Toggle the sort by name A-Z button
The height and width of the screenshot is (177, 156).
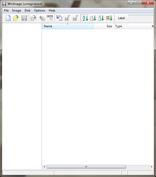click(85, 18)
